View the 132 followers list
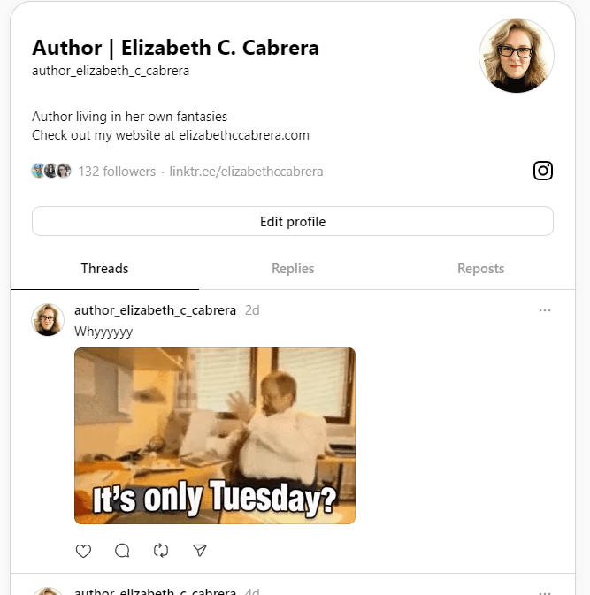Screen dimensions: 590x595 (117, 172)
